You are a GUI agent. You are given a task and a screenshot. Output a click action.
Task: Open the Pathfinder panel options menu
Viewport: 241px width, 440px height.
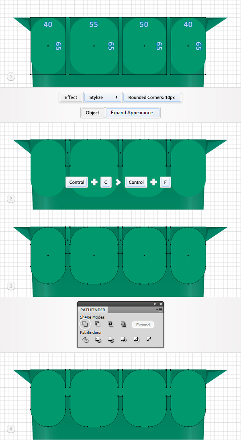coord(160,310)
